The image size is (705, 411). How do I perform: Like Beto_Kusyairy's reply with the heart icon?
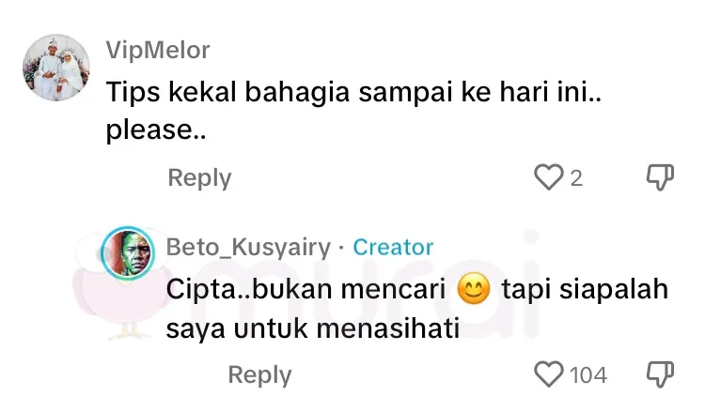(547, 374)
